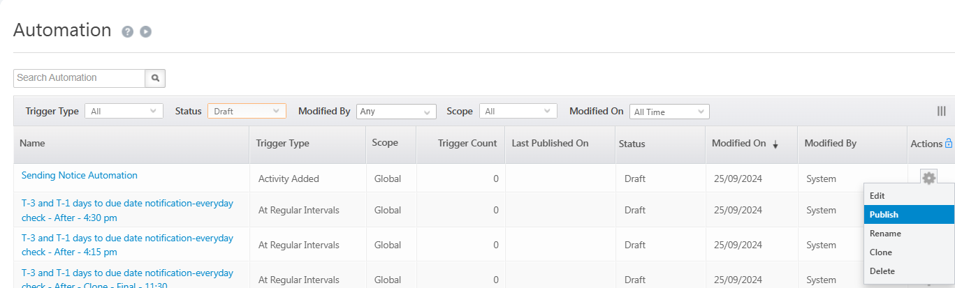Open the Status filter dropdown
This screenshot has height=288, width=955.
[x=247, y=111]
